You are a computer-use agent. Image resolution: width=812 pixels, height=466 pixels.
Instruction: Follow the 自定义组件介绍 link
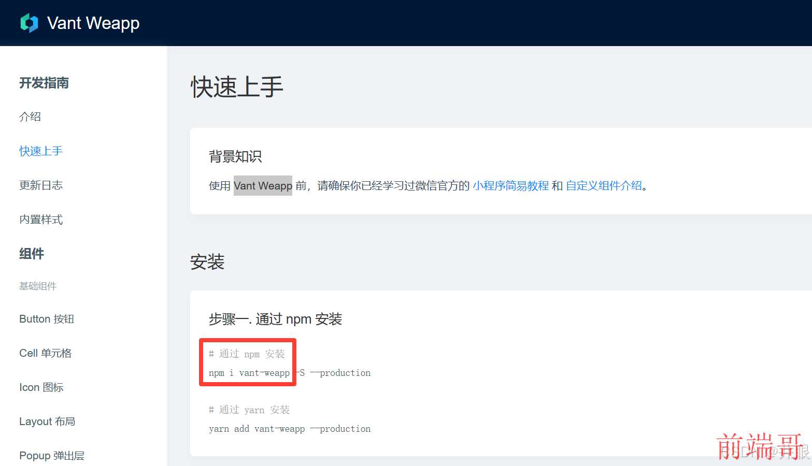coord(604,186)
